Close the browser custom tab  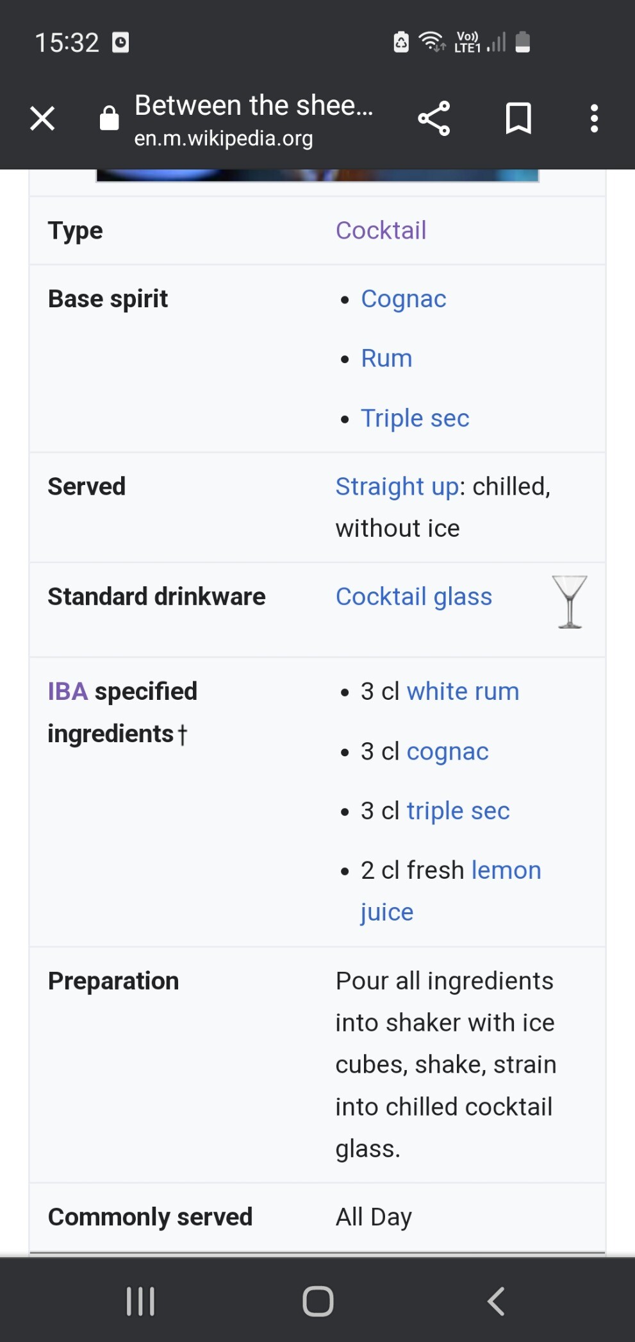coord(42,119)
